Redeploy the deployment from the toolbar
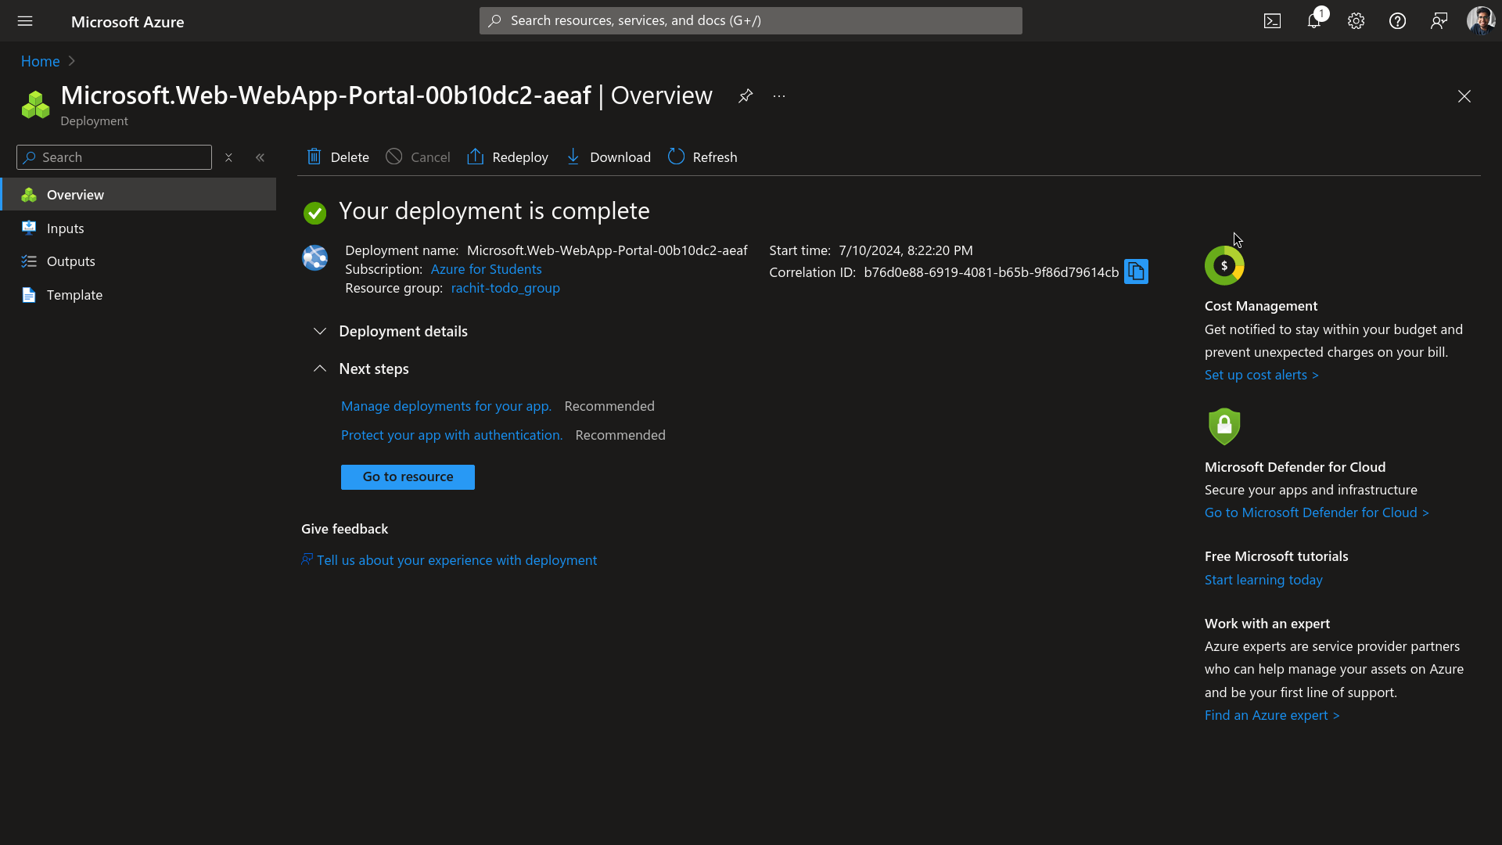The height and width of the screenshot is (845, 1502). (507, 156)
